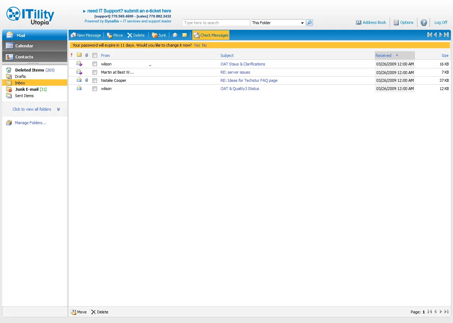Check the box for OAT Staus & Clarifications
Image resolution: width=453 pixels, height=323 pixels.
point(95,64)
